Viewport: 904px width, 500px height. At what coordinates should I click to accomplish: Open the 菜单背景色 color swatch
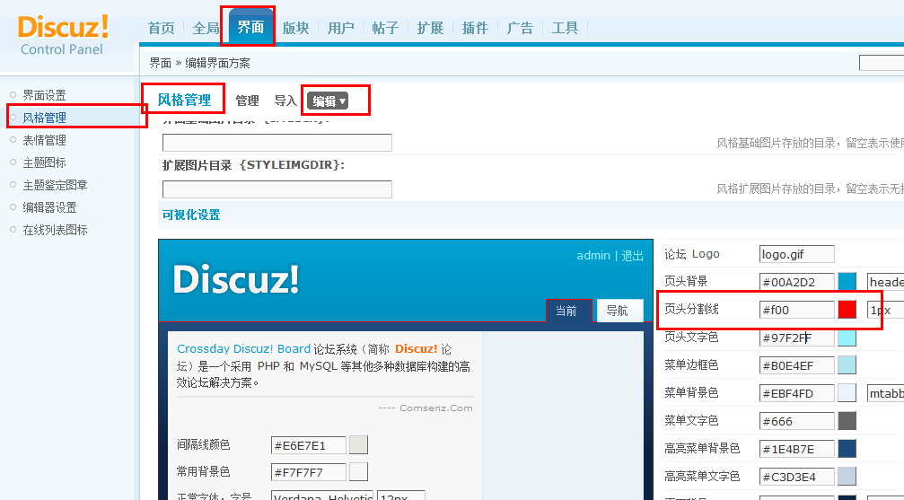point(847,393)
